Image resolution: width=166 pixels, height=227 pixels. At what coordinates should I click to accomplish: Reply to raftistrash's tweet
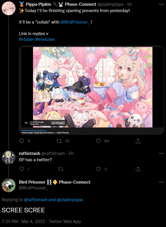coord(22,169)
